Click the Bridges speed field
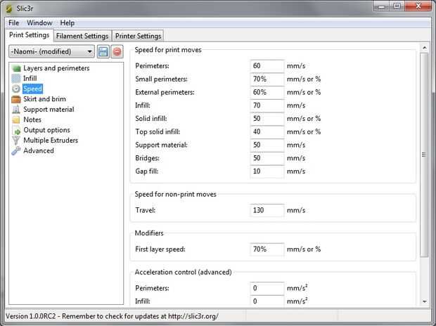 coord(267,158)
